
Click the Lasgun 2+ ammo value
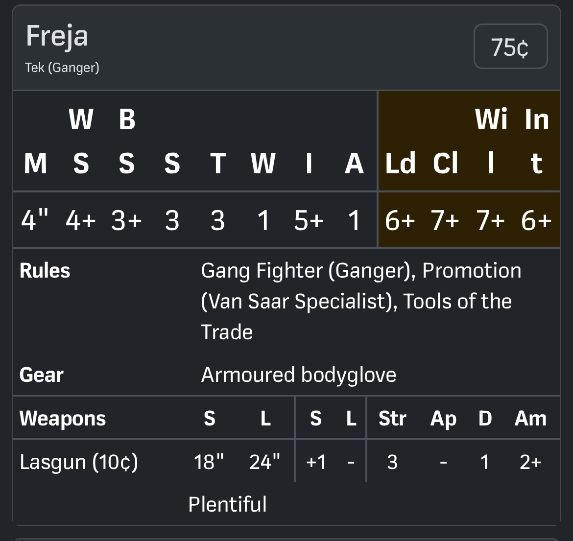coord(530,462)
